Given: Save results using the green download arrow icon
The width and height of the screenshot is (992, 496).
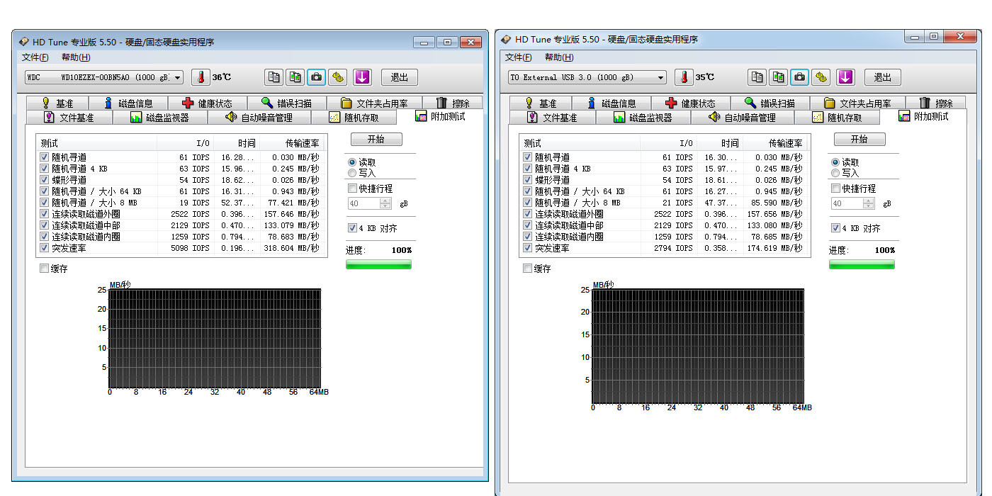Looking at the screenshot, I should point(362,78).
